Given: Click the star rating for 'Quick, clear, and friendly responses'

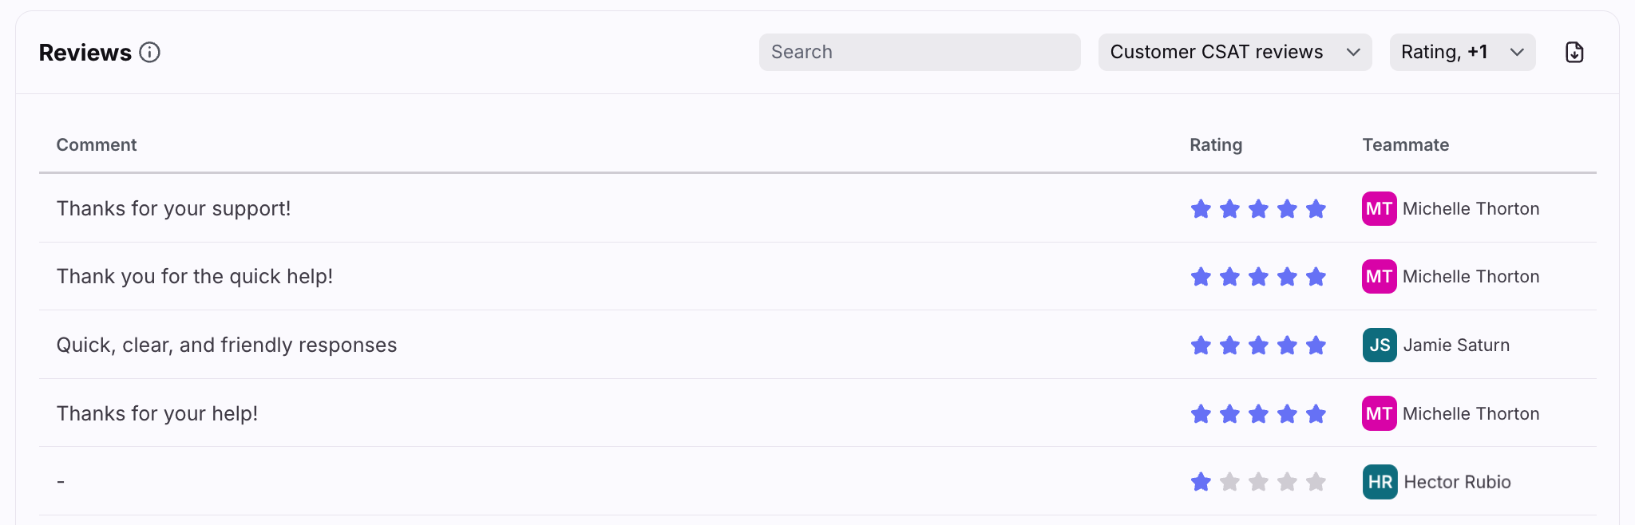Looking at the screenshot, I should click(x=1257, y=345).
